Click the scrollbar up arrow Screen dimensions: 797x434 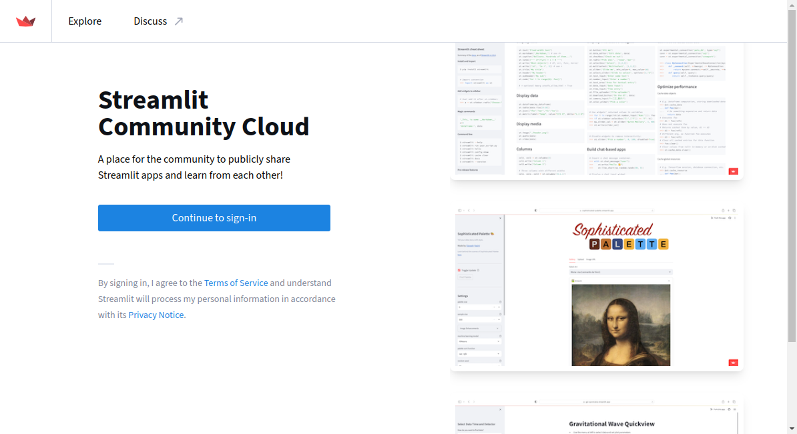pyautogui.click(x=792, y=5)
